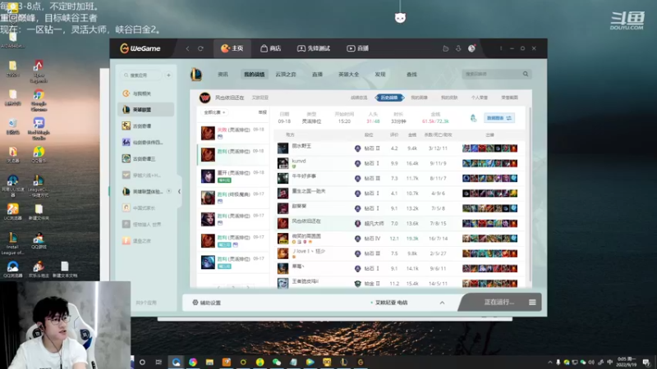Add an app with the plus button
Screen dimensions: 657x369
pos(168,75)
